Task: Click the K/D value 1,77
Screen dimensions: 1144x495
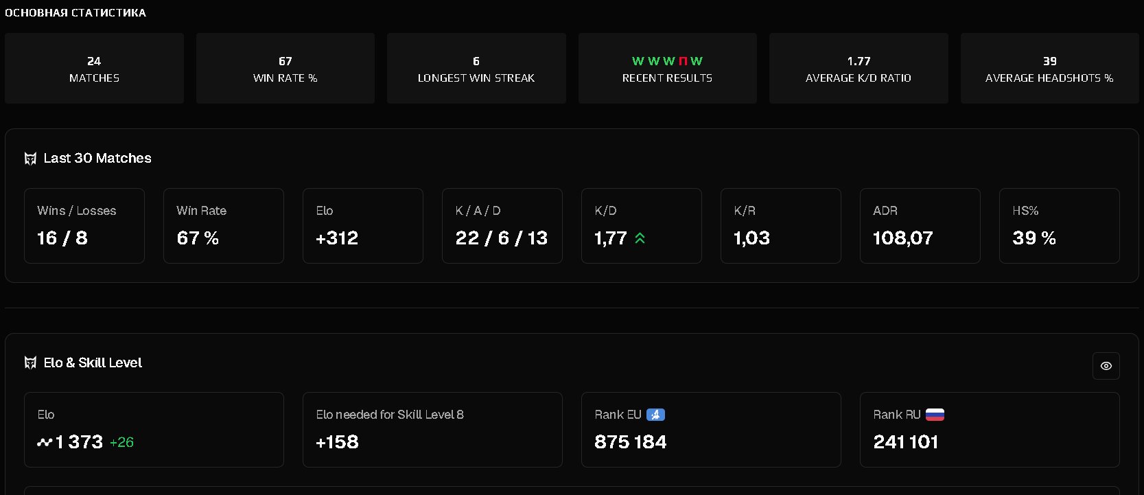Action: [611, 238]
